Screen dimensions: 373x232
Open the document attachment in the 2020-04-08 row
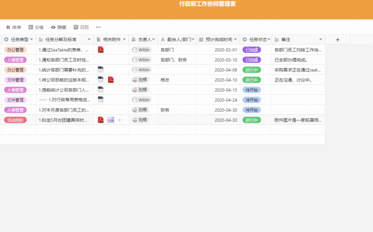coord(101,69)
